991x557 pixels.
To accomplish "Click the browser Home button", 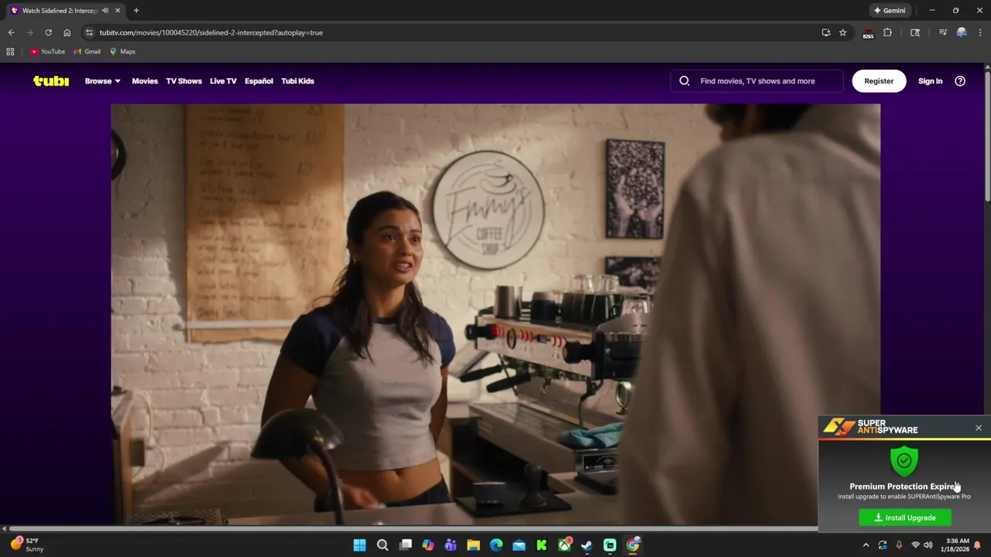I will pos(67,32).
